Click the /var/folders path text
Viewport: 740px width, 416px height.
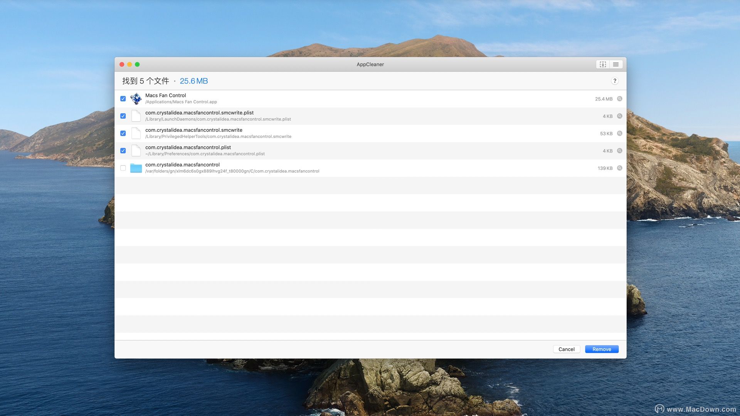point(232,171)
